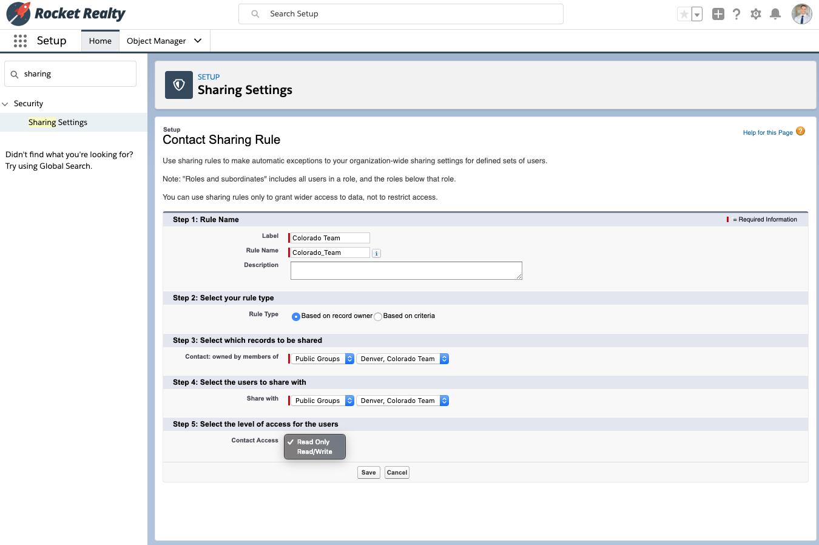The width and height of the screenshot is (819, 545).
Task: Open the 'Share with' Public Groups dropdown
Action: point(321,401)
